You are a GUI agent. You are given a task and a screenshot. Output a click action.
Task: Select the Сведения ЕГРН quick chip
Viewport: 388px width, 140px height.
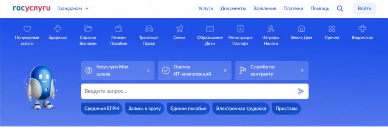pos(102,109)
